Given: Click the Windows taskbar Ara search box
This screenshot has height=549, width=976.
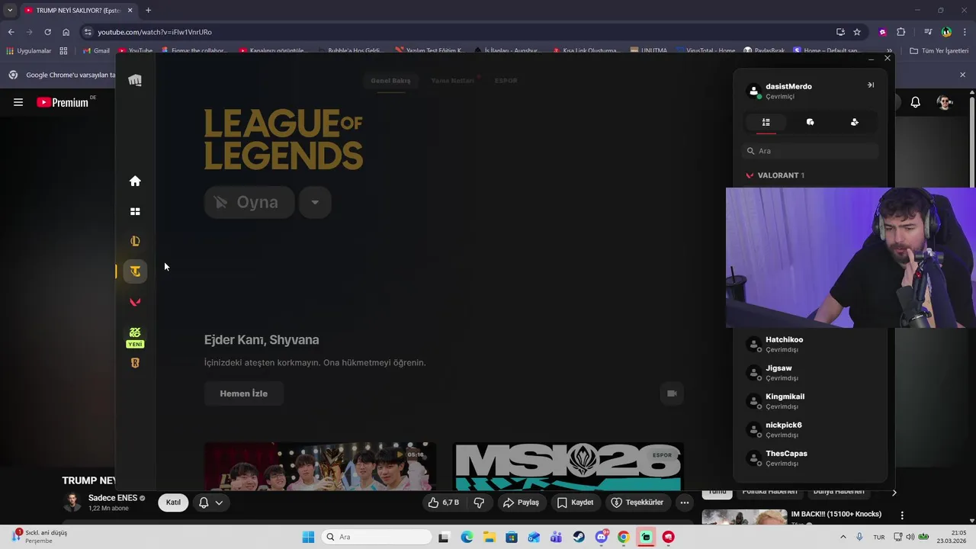Looking at the screenshot, I should pos(376,537).
